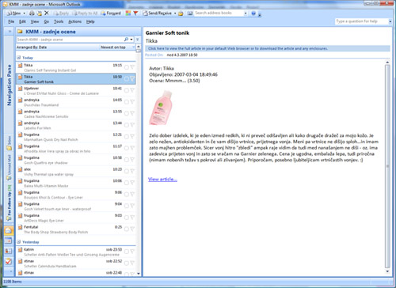Click RSS item icon for L'Oreal ElVital post
Image resolution: width=396 pixels, height=288 pixels.
[x=20, y=89]
